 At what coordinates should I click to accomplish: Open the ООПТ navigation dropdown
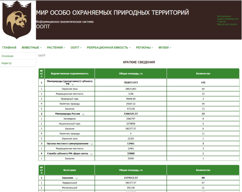coord(76,48)
